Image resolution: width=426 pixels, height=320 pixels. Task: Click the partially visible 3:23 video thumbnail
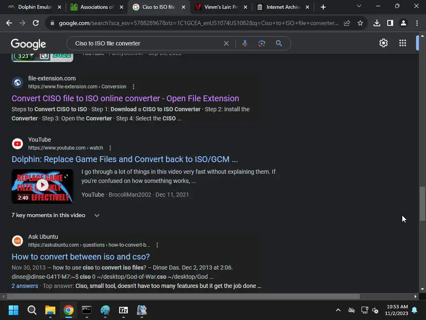(x=42, y=57)
